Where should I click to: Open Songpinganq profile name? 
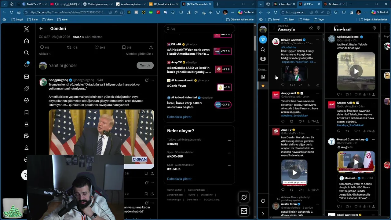point(58,80)
